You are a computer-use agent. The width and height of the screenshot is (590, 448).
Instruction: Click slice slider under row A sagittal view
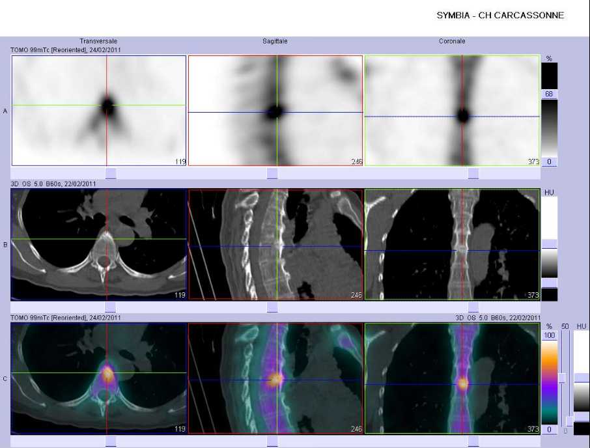click(272, 173)
